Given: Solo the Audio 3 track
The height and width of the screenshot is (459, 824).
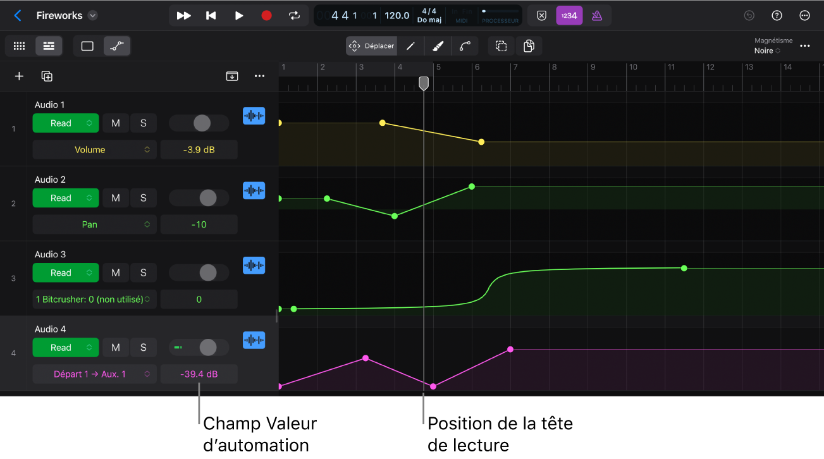Looking at the screenshot, I should (x=144, y=272).
